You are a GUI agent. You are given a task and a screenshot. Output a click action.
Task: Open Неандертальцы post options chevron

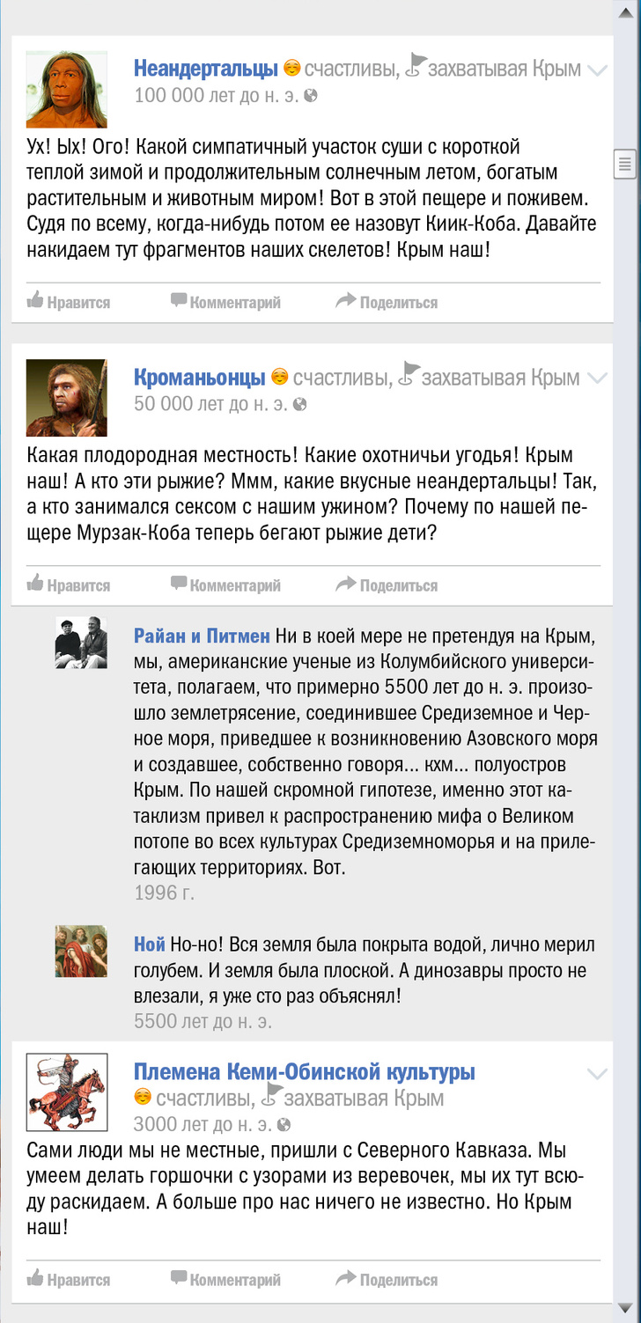(597, 70)
